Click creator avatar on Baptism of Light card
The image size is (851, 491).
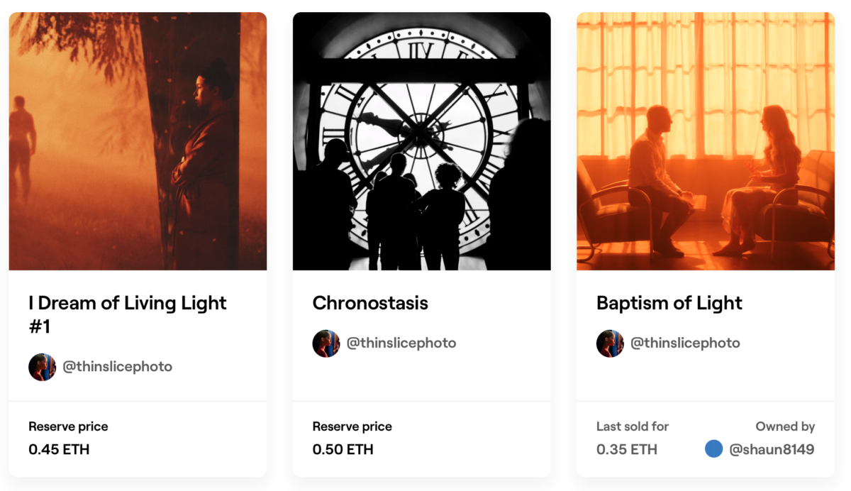point(610,343)
